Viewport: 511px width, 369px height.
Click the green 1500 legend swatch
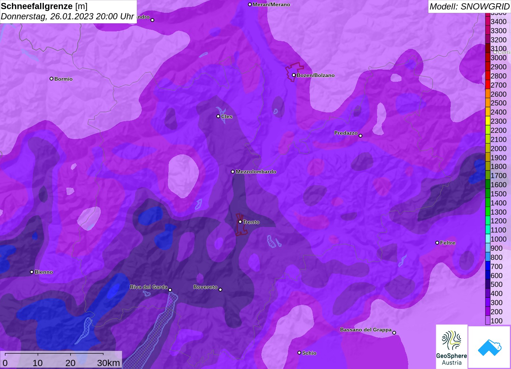488,194
